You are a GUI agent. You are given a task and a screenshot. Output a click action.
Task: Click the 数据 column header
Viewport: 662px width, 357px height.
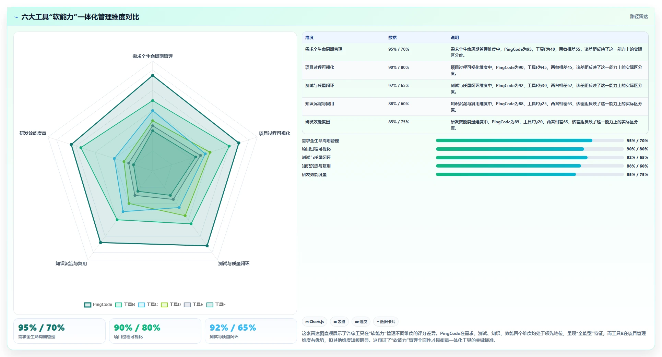pos(392,38)
